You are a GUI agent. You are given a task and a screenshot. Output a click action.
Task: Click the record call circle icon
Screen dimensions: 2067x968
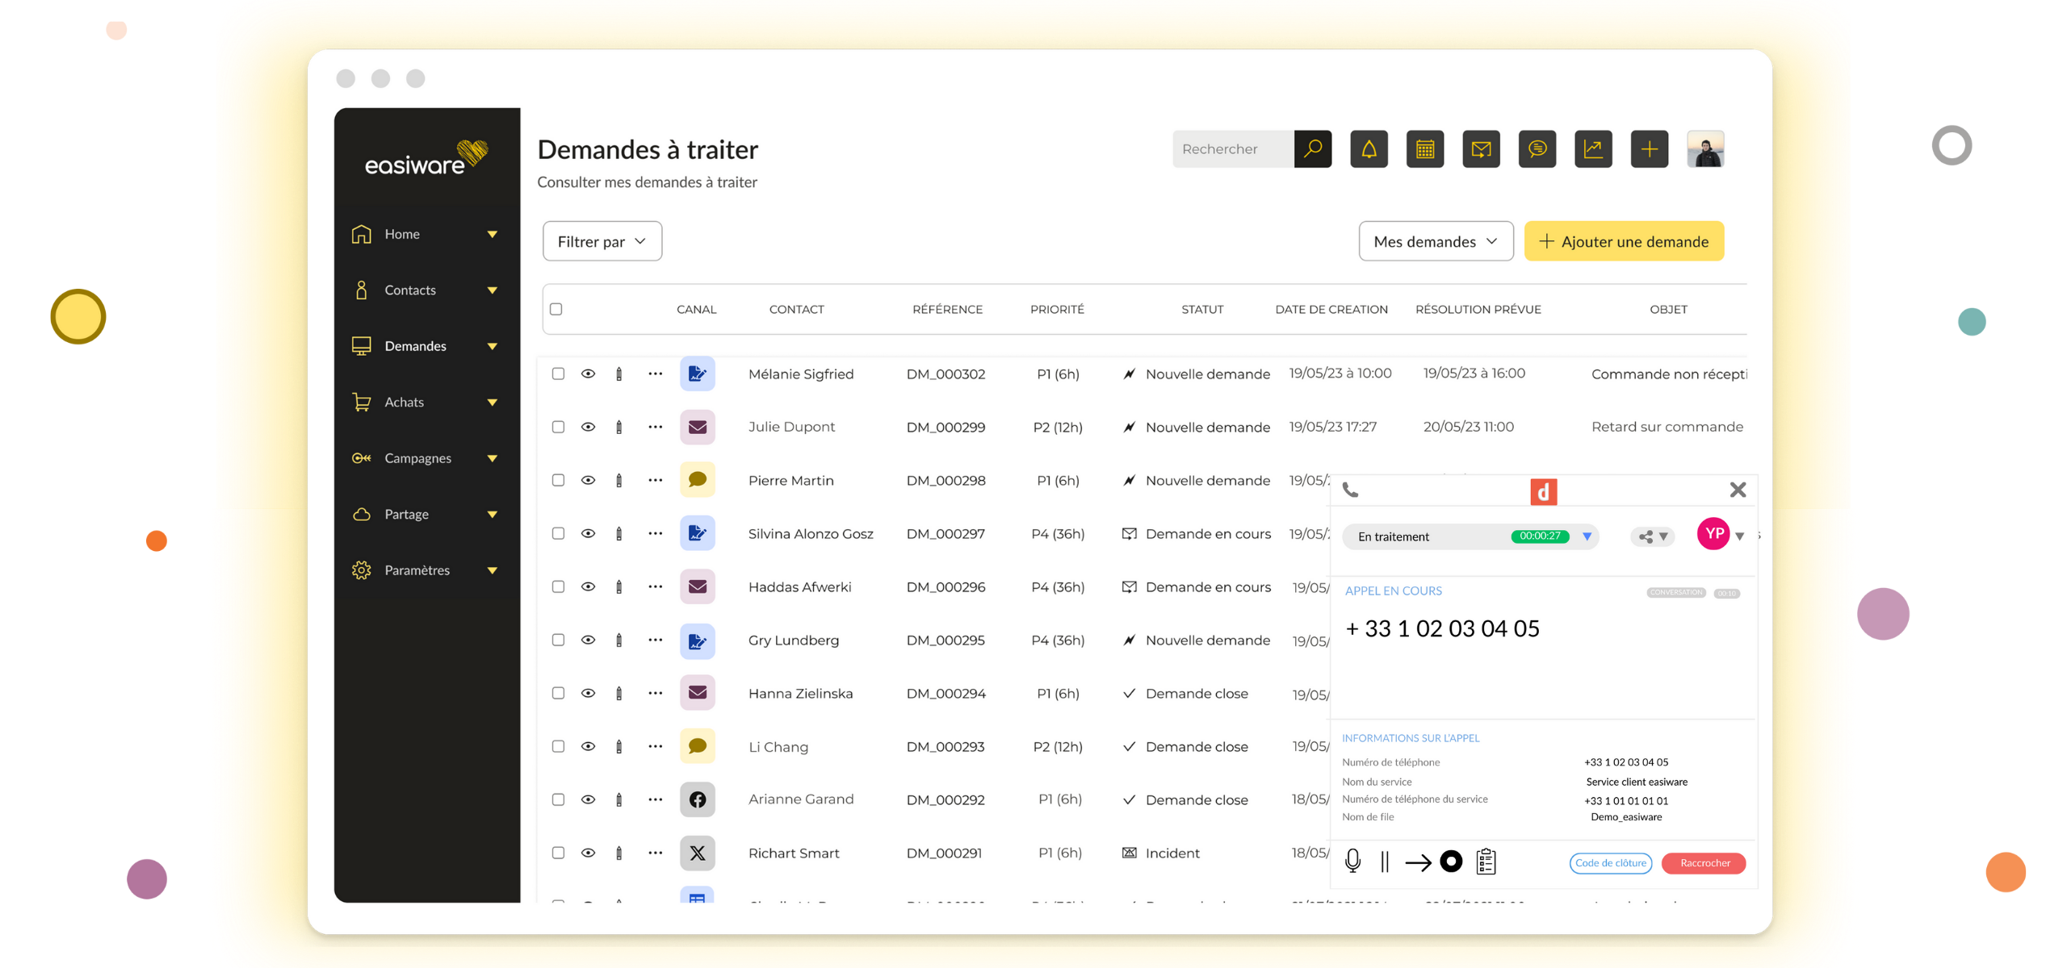coord(1451,862)
